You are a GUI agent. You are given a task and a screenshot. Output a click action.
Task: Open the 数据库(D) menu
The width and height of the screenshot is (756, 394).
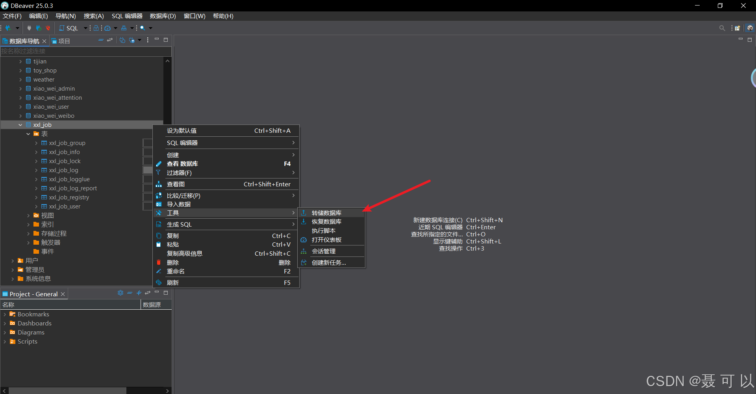pyautogui.click(x=163, y=16)
